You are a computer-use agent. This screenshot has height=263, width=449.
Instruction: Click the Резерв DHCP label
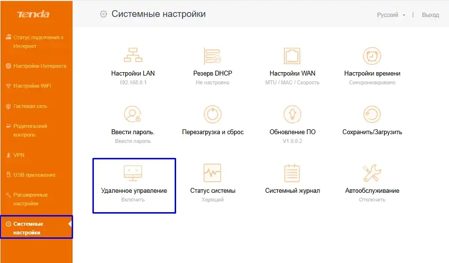click(212, 74)
